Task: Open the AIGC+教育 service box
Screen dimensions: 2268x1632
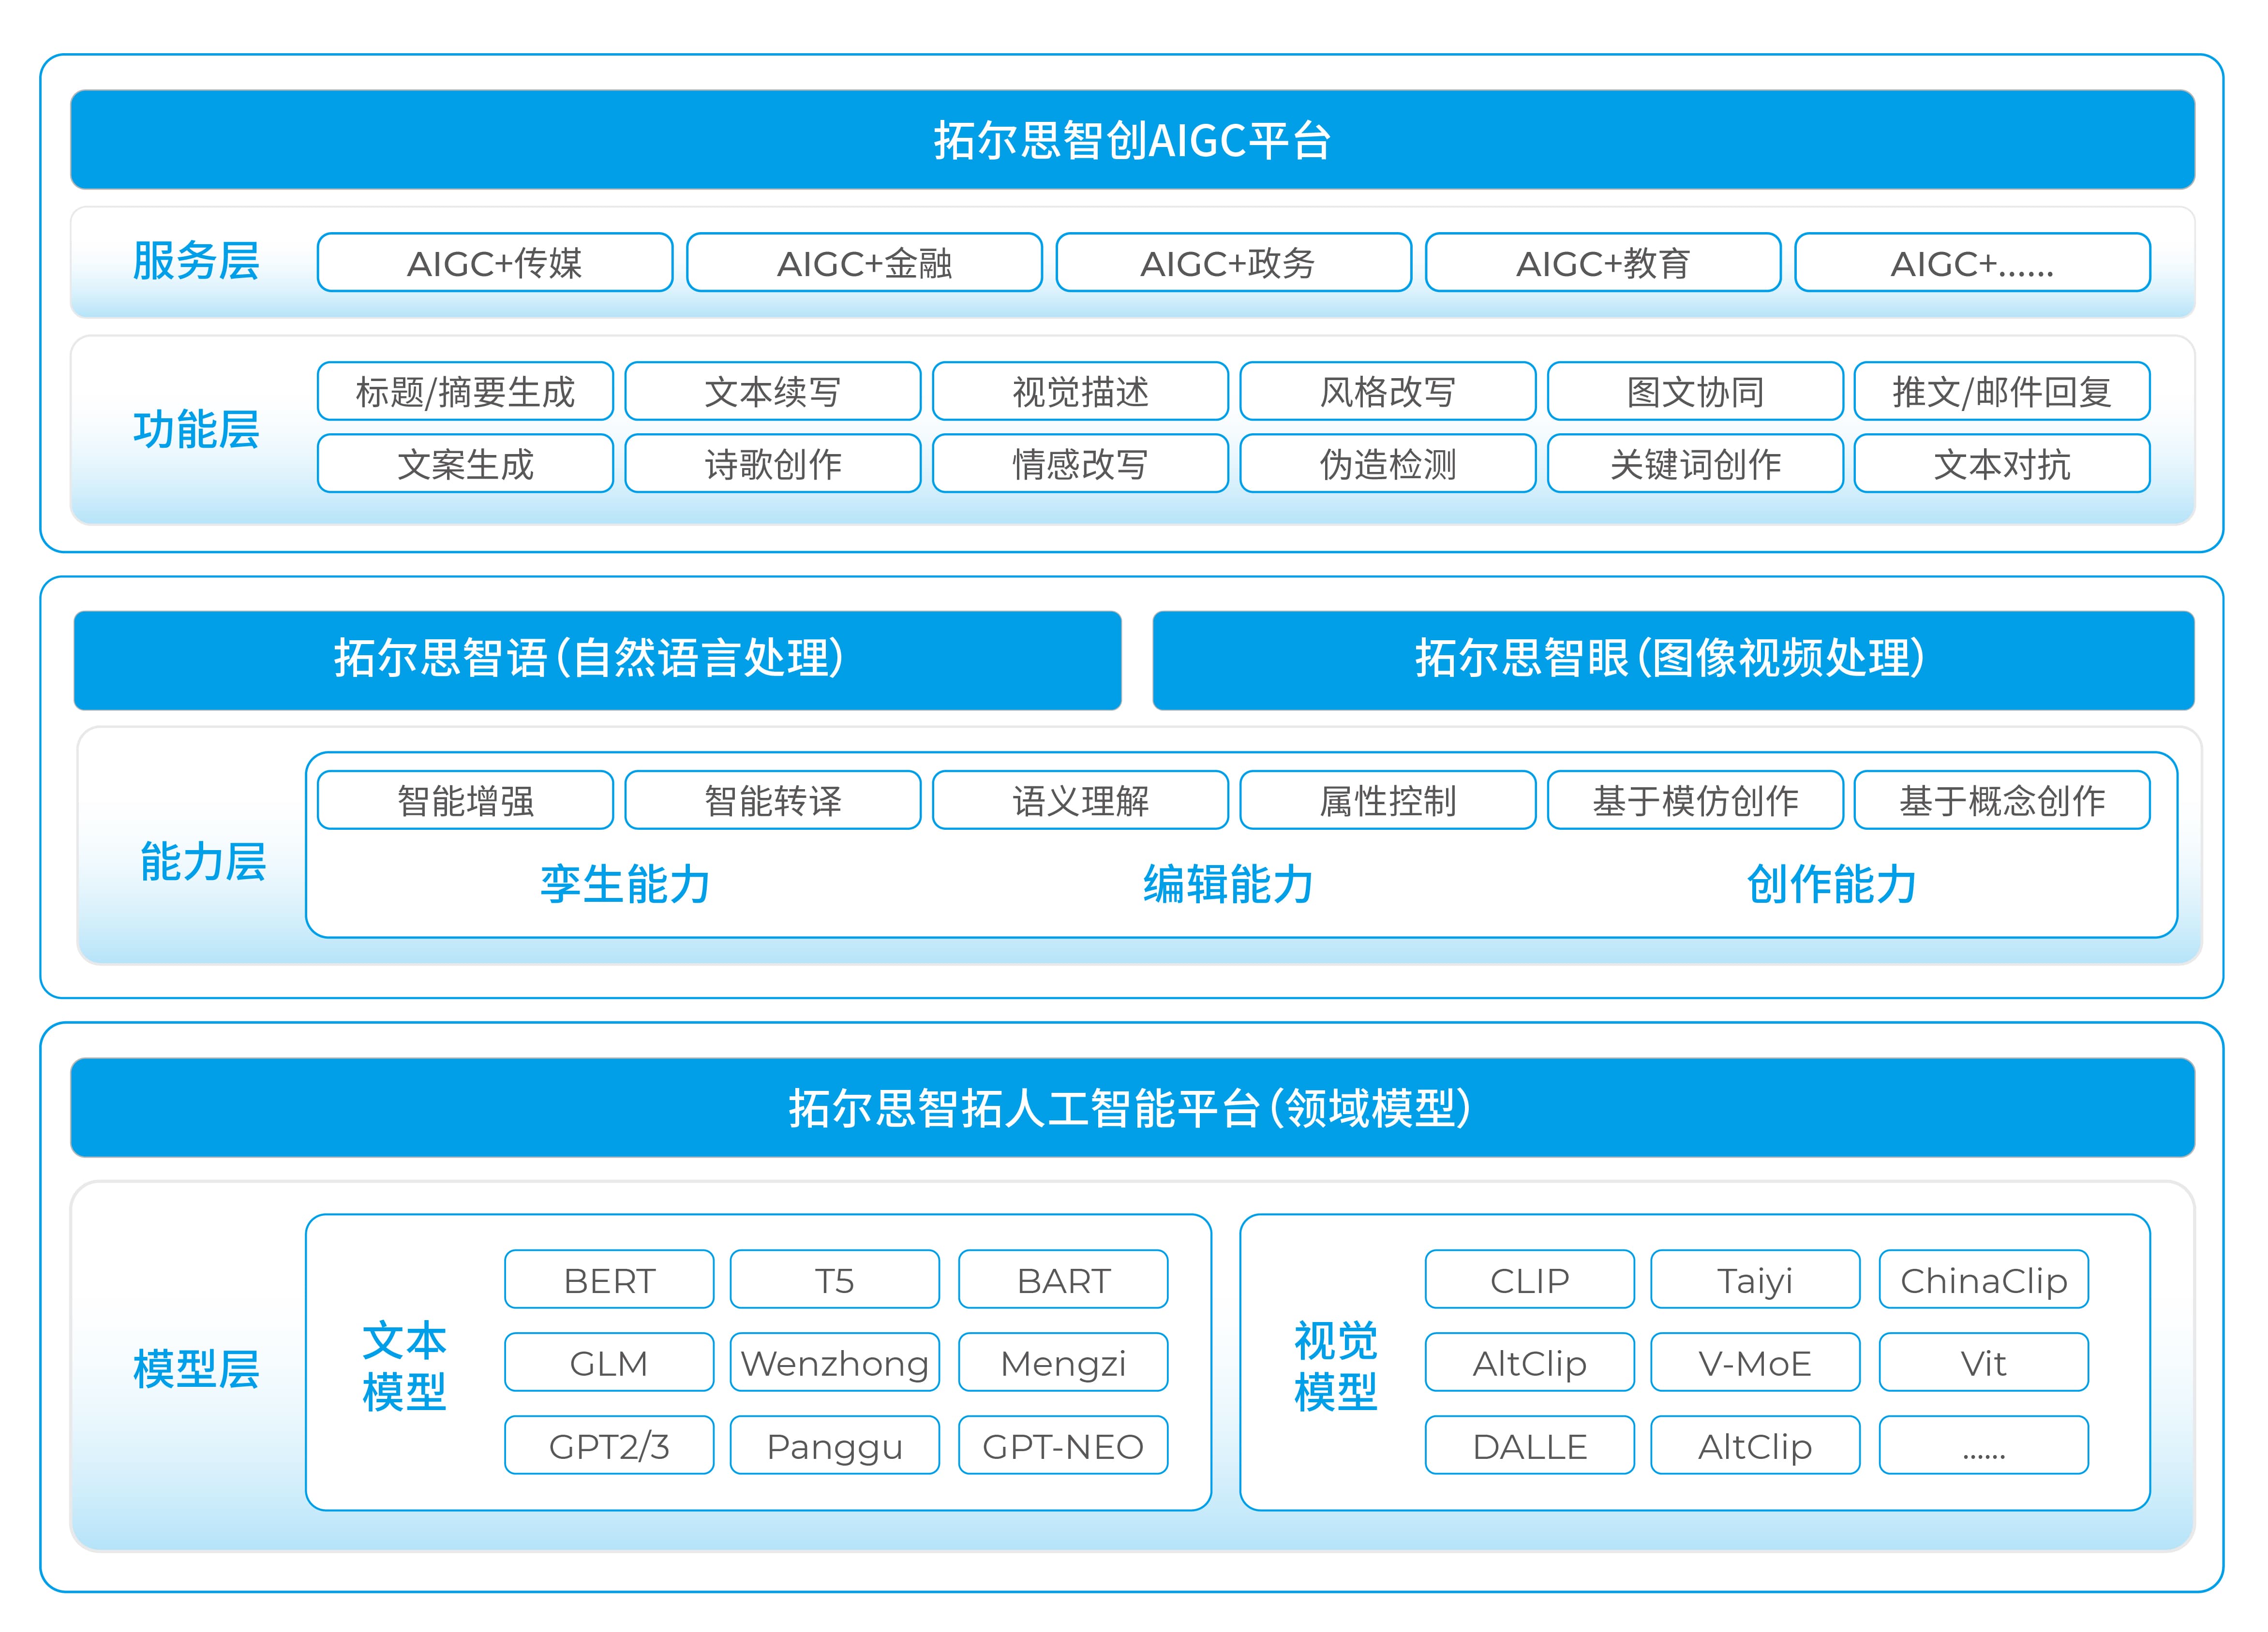Action: pos(1602,263)
